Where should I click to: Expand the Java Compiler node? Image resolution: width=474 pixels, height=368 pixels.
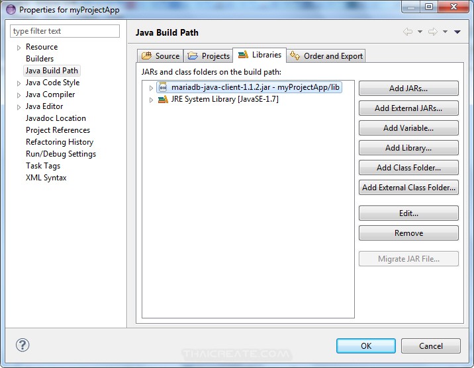pyautogui.click(x=19, y=95)
